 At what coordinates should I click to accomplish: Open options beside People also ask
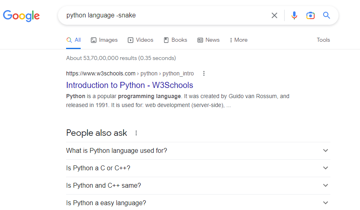(136, 133)
